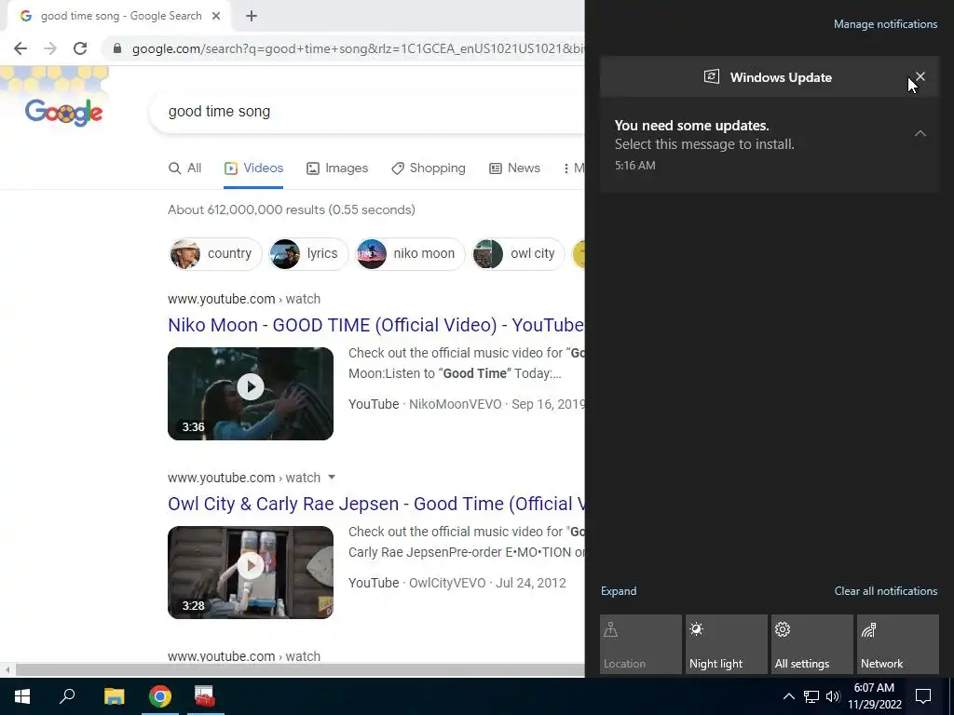The height and width of the screenshot is (715, 954).
Task: Close the good time song tab
Action: [x=215, y=16]
